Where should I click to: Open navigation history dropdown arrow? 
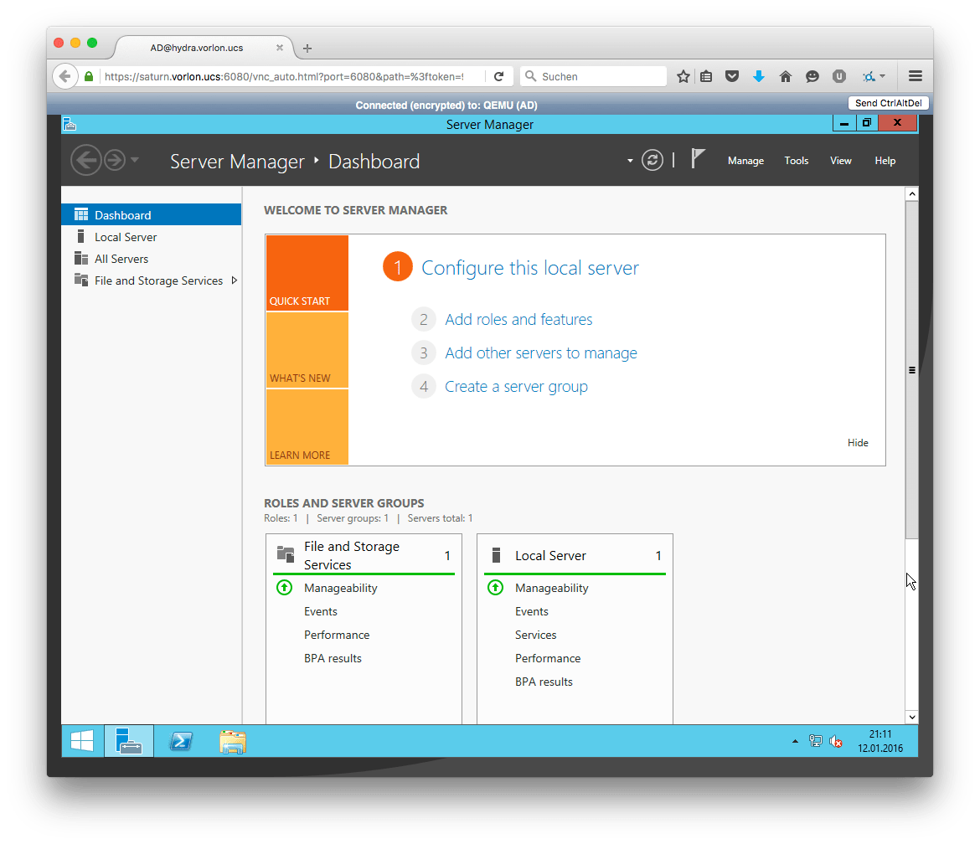(x=135, y=161)
